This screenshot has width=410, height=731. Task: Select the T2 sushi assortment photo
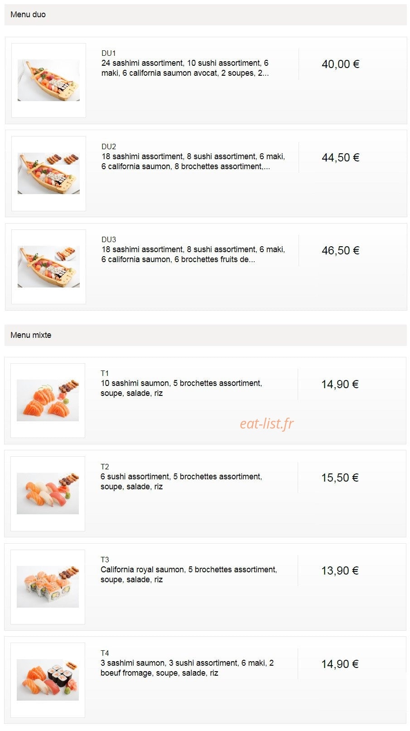[48, 493]
